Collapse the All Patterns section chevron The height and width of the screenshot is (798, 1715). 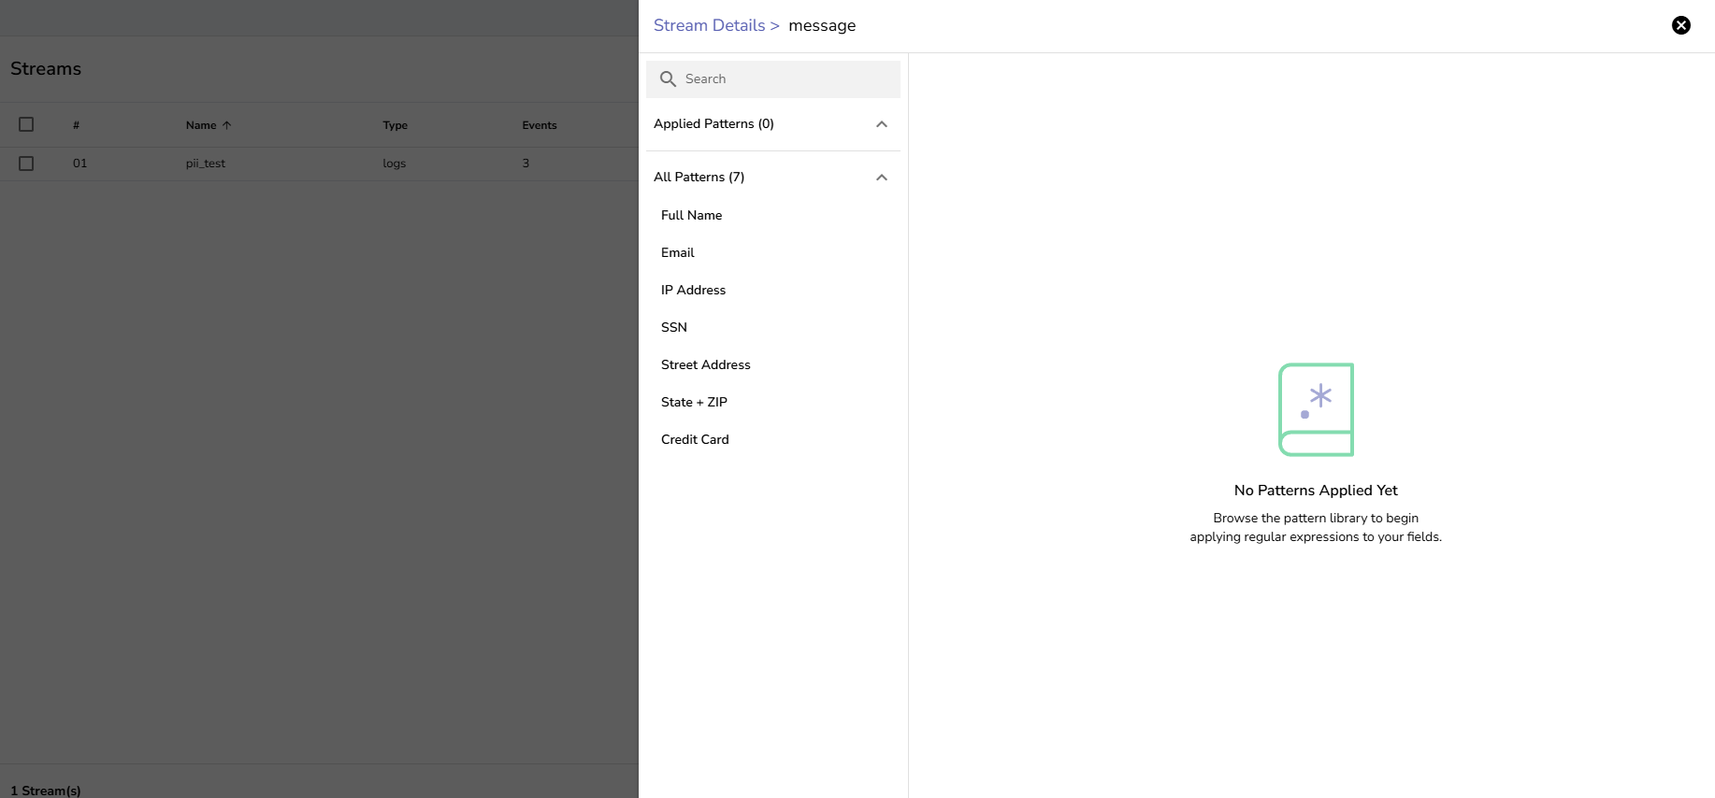point(881,178)
